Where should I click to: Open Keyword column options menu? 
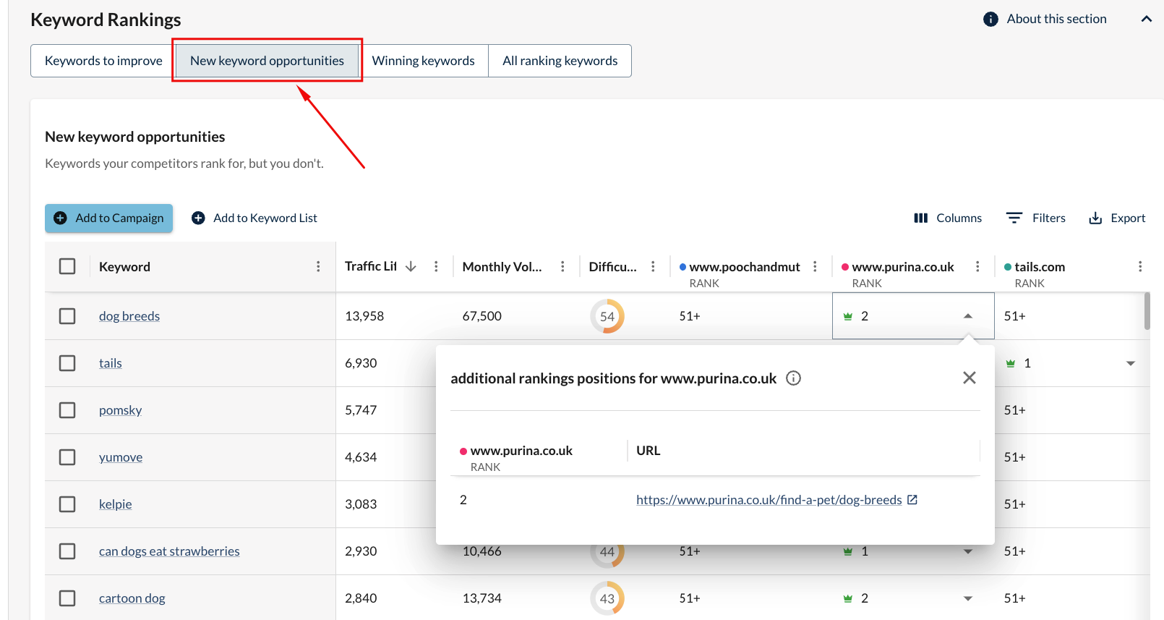click(318, 267)
